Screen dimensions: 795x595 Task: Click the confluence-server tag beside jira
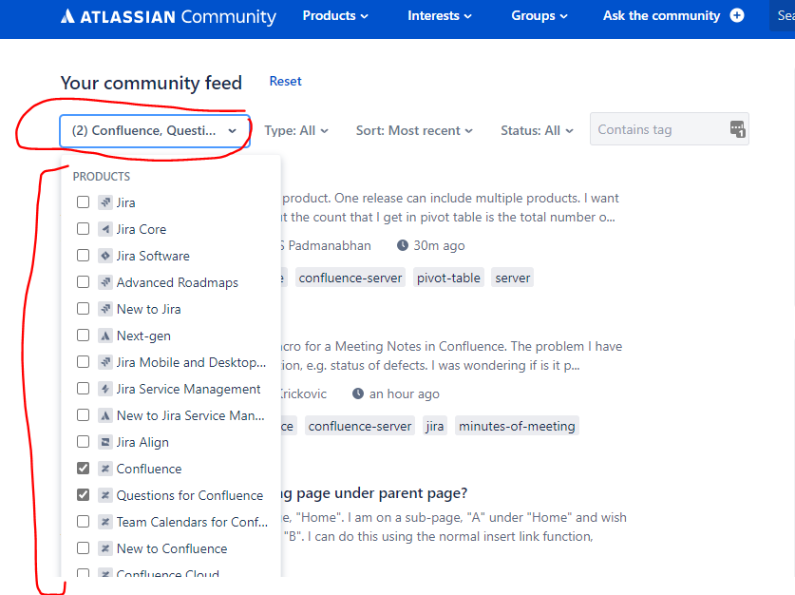pos(360,426)
